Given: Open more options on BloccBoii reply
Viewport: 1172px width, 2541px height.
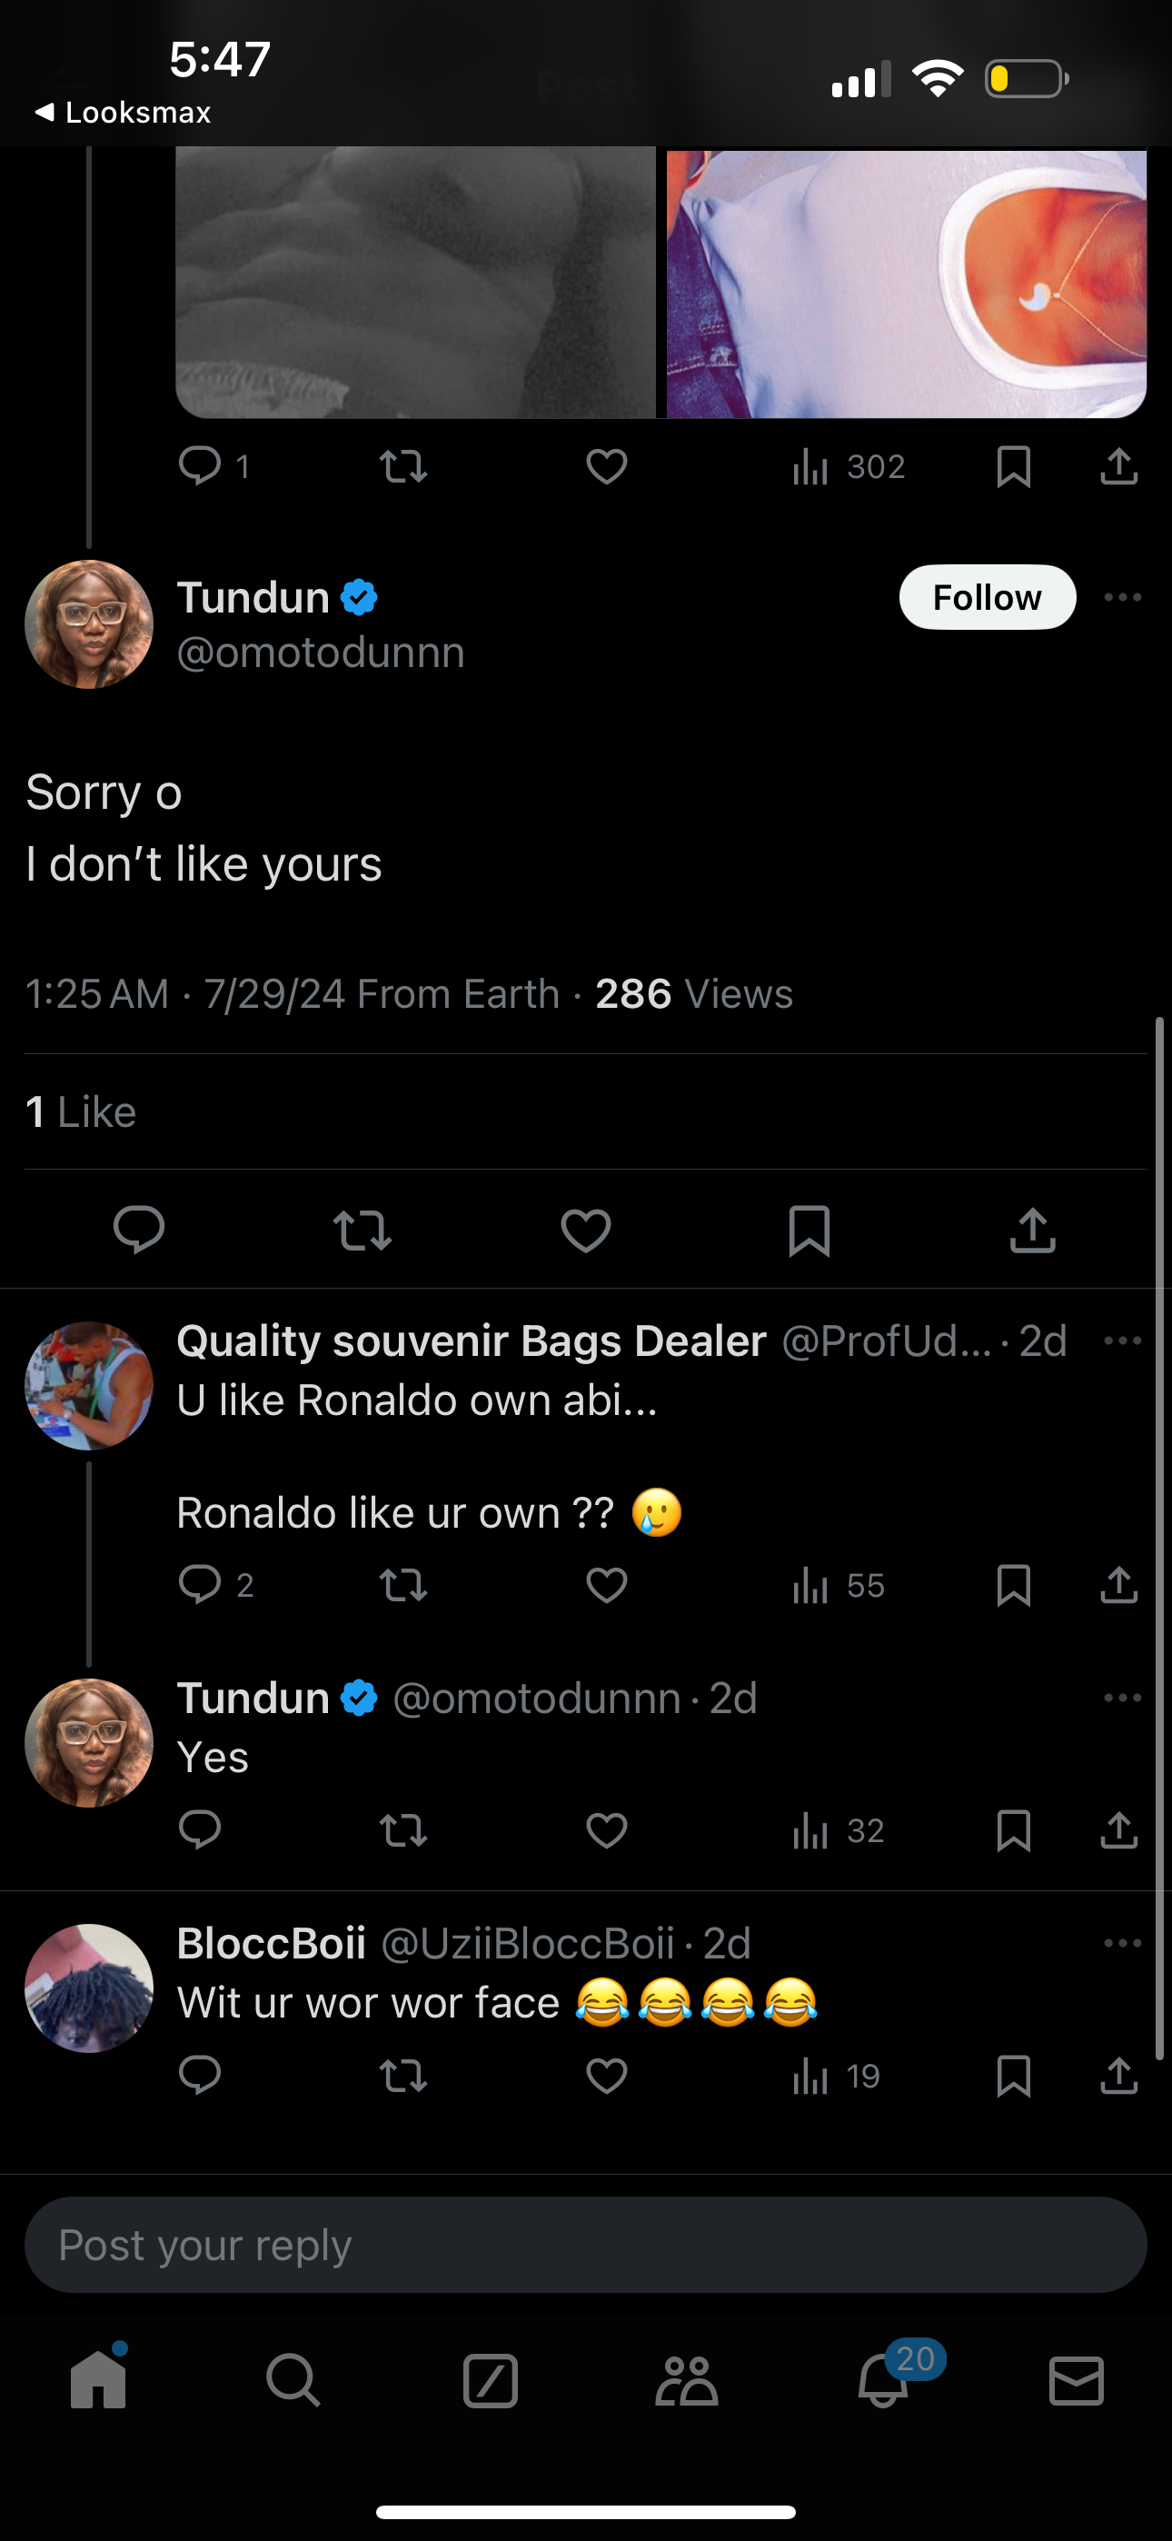Looking at the screenshot, I should (1123, 1943).
